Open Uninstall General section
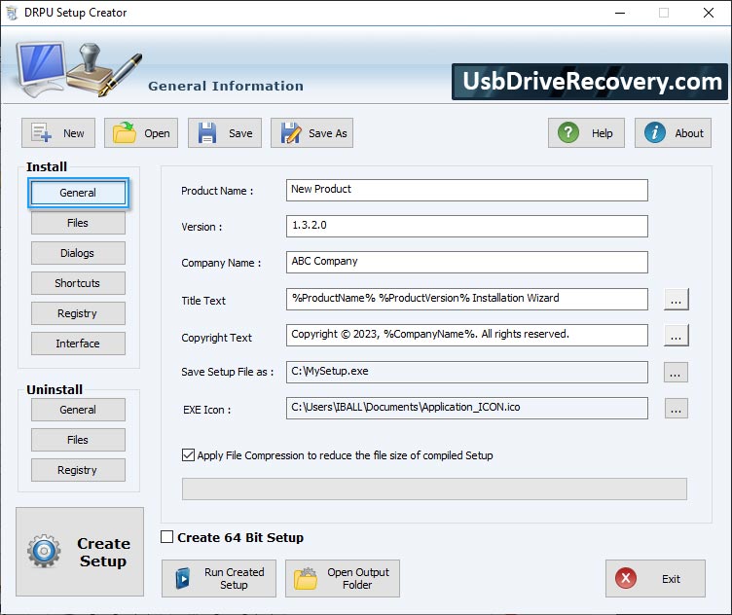This screenshot has width=732, height=615. tap(78, 410)
